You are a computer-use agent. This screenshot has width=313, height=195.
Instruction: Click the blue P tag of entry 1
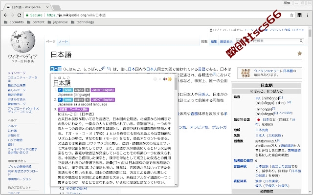pyautogui.click(x=60, y=90)
